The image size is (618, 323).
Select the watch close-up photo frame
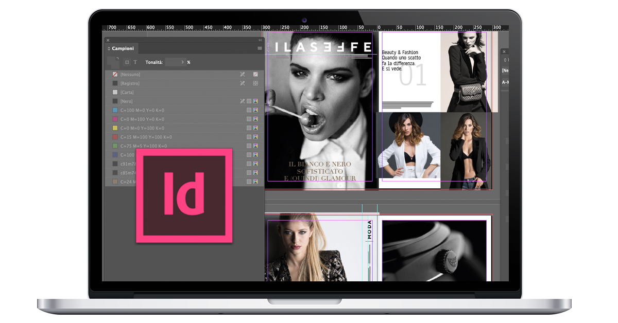pos(434,250)
